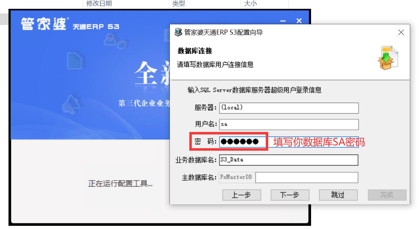
Task: Click the 用户名 field containing sa
Action: click(289, 125)
